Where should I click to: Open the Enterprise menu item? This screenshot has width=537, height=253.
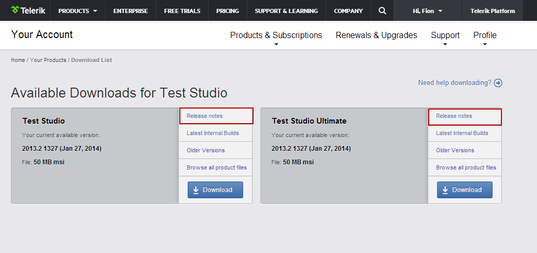[x=130, y=11]
